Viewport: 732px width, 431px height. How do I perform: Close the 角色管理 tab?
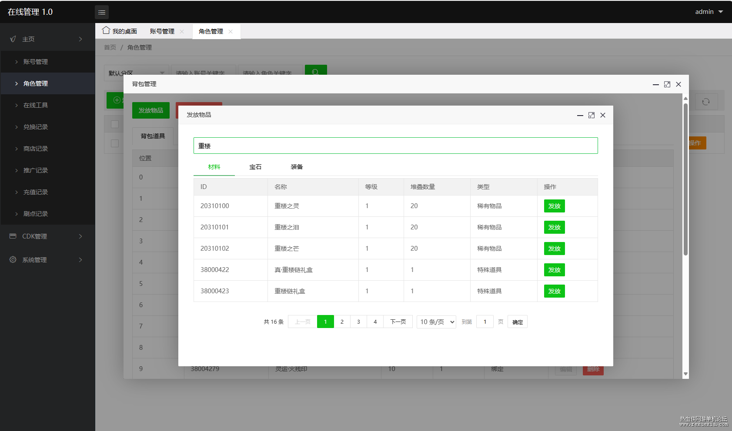tap(231, 31)
